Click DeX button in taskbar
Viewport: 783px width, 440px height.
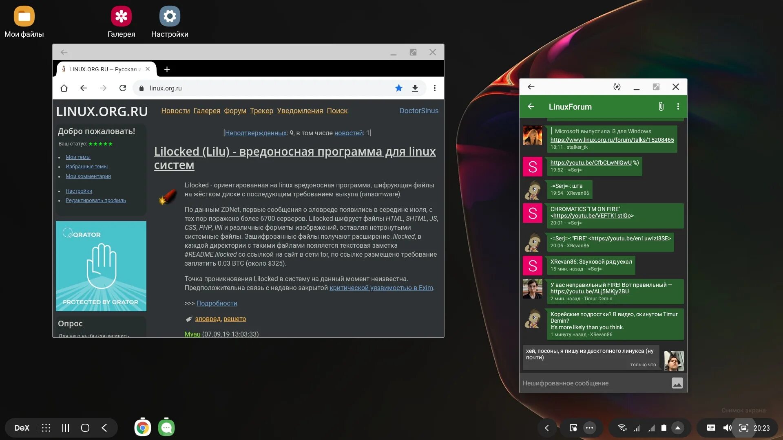[x=22, y=428]
